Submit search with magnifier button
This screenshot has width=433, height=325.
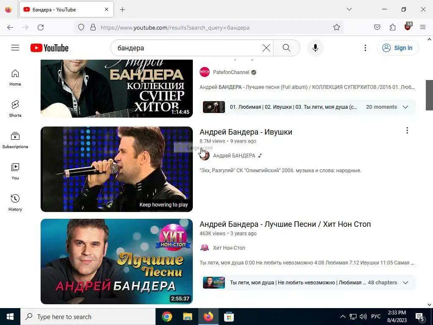[x=287, y=48]
